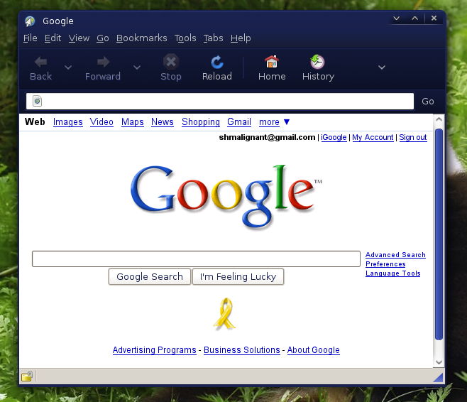Expand the more dropdown arrow
The width and height of the screenshot is (467, 402).
tap(287, 121)
